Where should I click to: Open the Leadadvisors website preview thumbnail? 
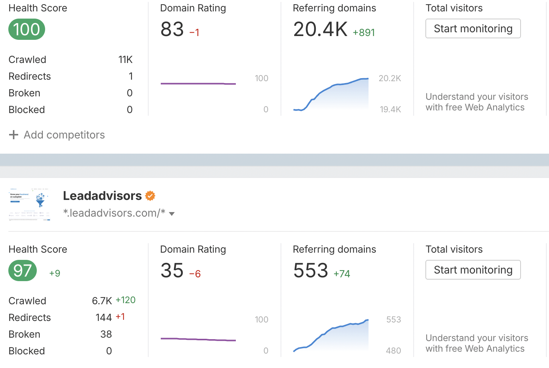[30, 205]
